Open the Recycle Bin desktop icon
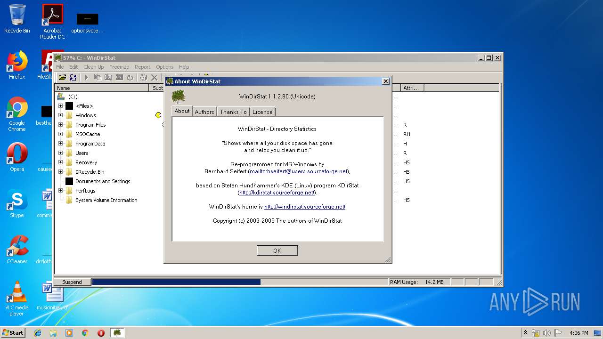Screen dimensions: 603x339 coord(17,19)
